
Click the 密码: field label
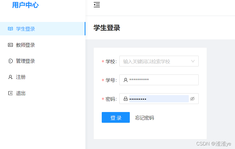pos(111,99)
